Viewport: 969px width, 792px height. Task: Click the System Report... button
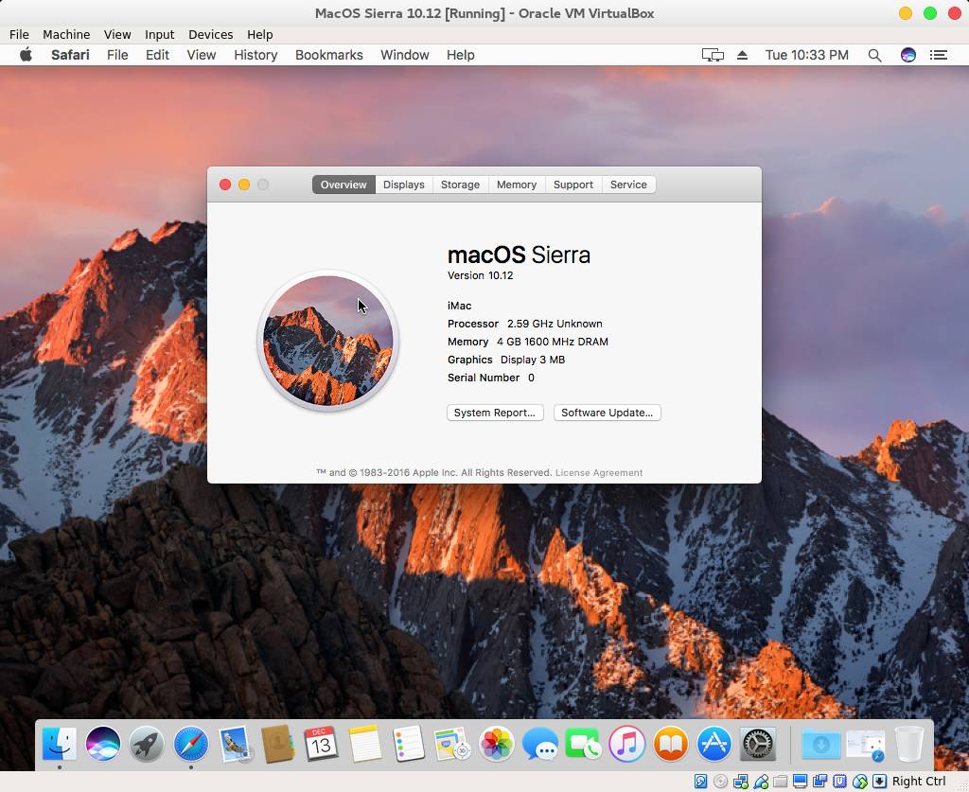495,413
